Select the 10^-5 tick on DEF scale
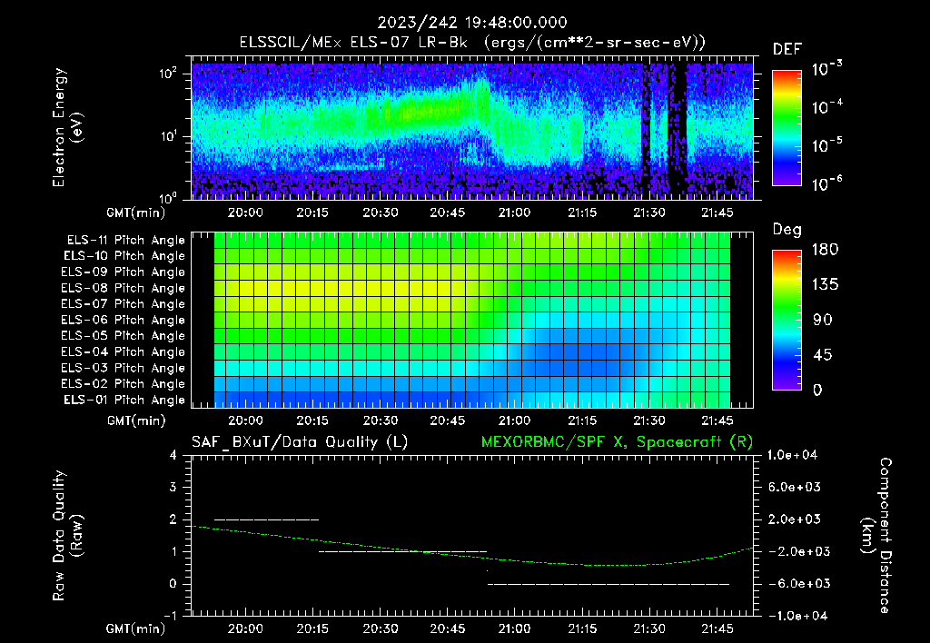This screenshot has height=643, width=930. point(826,145)
